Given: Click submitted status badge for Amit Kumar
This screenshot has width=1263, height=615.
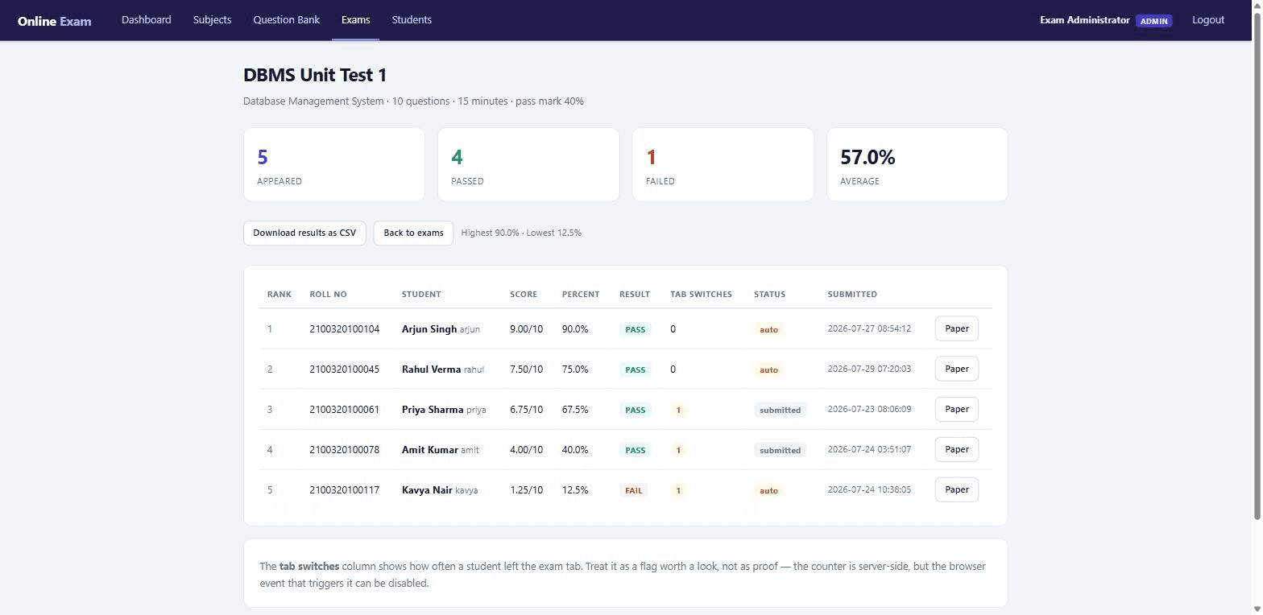Looking at the screenshot, I should [780, 450].
